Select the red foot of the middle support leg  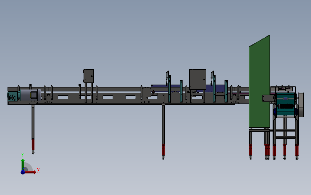[163, 150]
